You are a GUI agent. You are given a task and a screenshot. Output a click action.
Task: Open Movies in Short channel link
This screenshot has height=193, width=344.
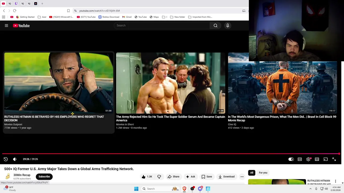tap(125, 124)
